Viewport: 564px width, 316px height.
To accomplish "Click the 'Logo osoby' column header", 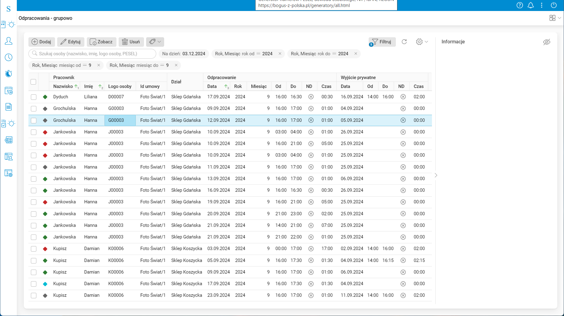I will click(120, 86).
